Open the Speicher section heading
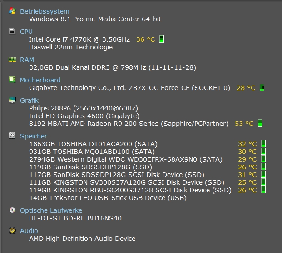 (x=33, y=136)
